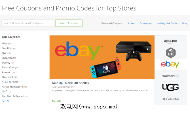The height and width of the screenshot is (113, 190).
Task: Open the eBay orange banner image
Action: click(x=102, y=57)
